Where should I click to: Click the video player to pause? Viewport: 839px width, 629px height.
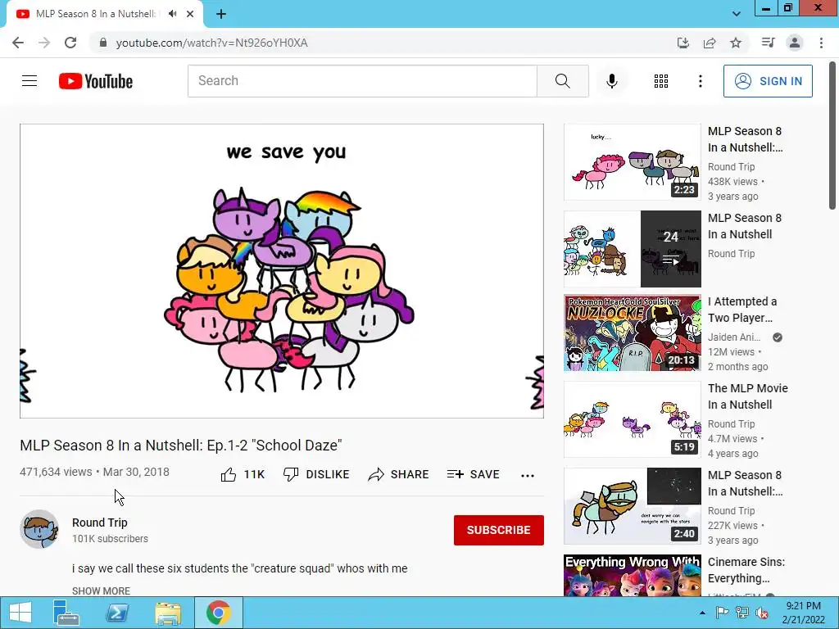tap(282, 271)
